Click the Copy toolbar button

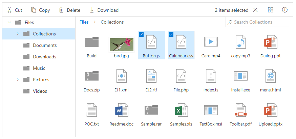coord(40,10)
